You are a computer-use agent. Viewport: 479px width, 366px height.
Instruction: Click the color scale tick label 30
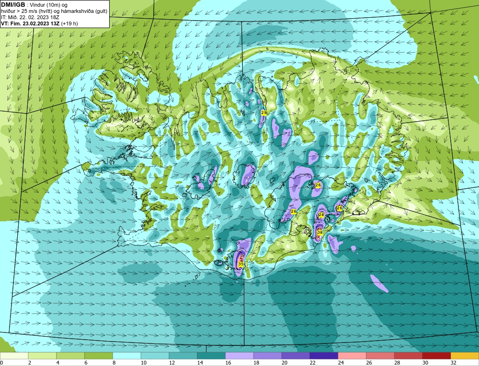[425, 363]
